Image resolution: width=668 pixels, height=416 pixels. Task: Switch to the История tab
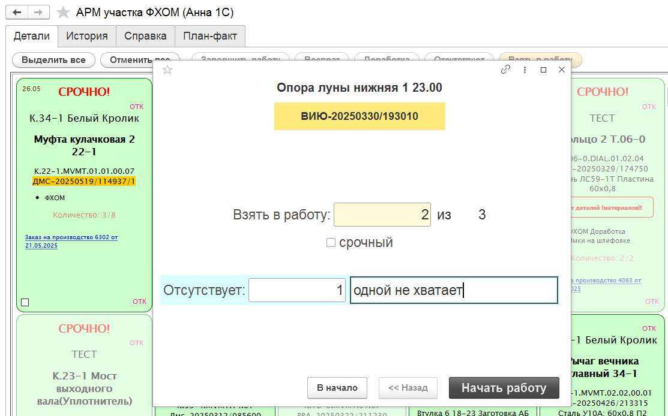click(87, 36)
